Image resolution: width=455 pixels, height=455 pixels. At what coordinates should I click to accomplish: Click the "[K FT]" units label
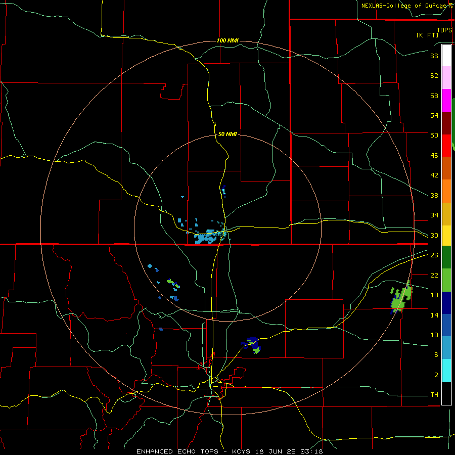click(427, 35)
